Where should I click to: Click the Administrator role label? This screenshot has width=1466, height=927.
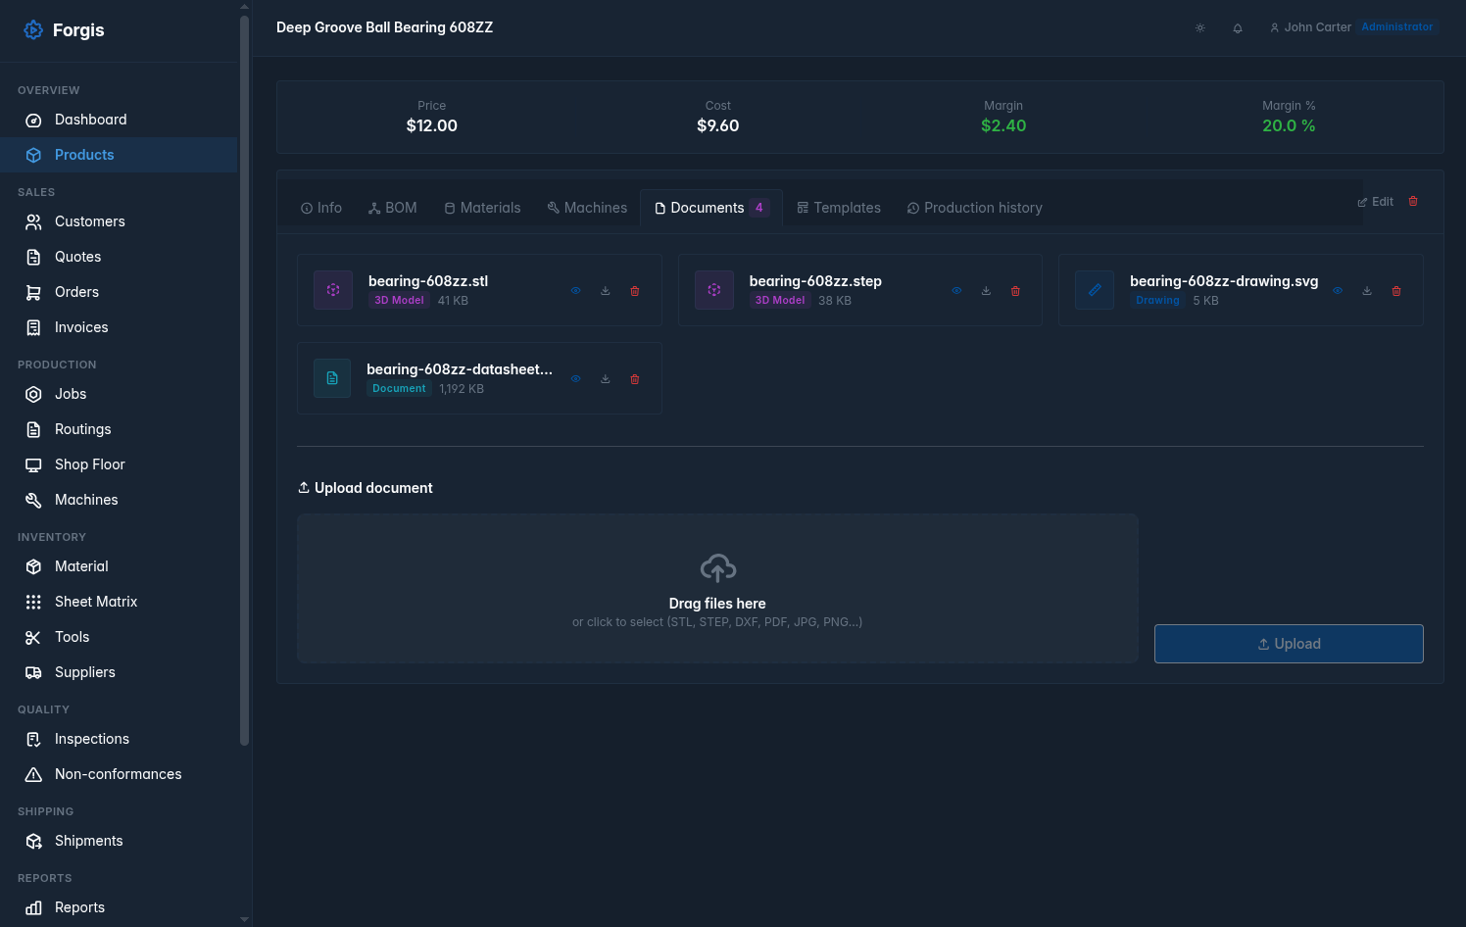(1397, 27)
